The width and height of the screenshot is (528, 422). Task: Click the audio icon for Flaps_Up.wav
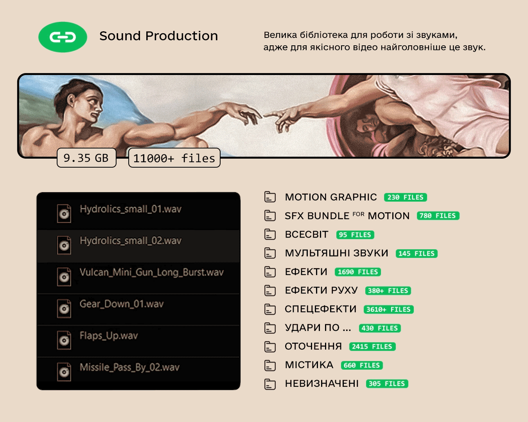(x=64, y=340)
